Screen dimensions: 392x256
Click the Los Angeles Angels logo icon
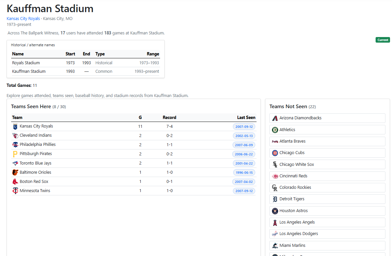tap(275, 222)
